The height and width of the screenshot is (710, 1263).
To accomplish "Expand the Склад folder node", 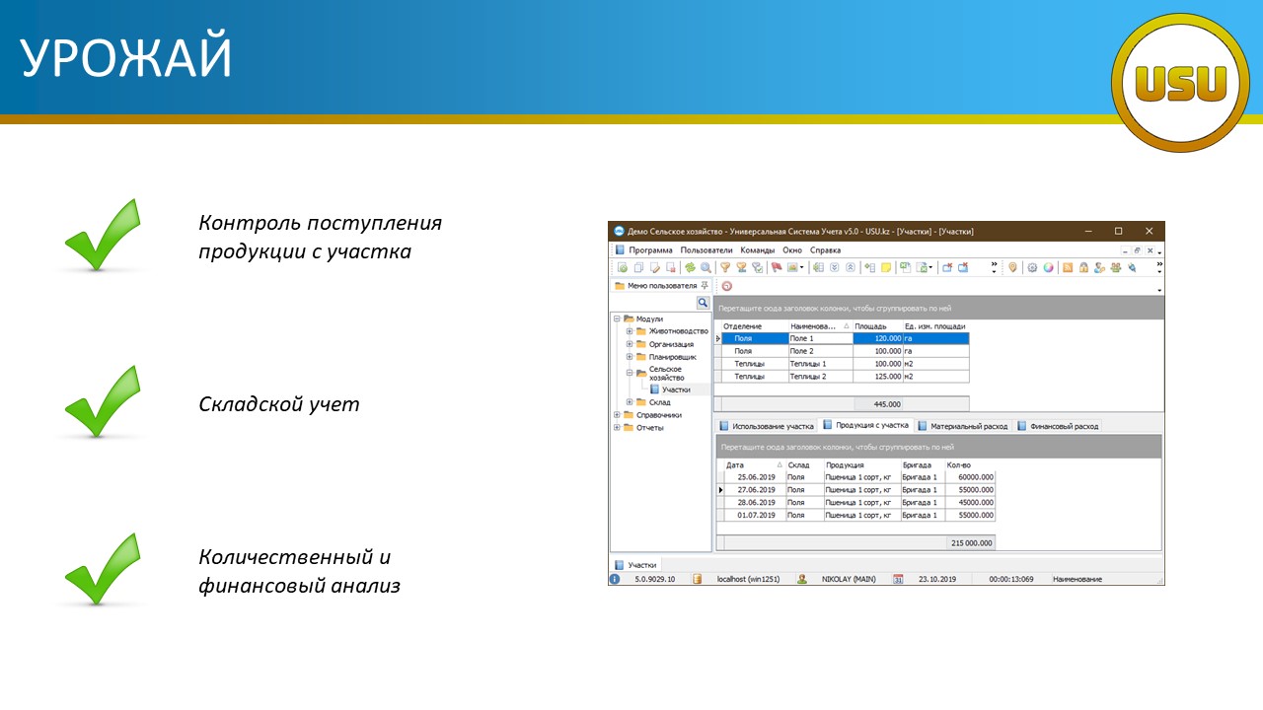I will [630, 402].
